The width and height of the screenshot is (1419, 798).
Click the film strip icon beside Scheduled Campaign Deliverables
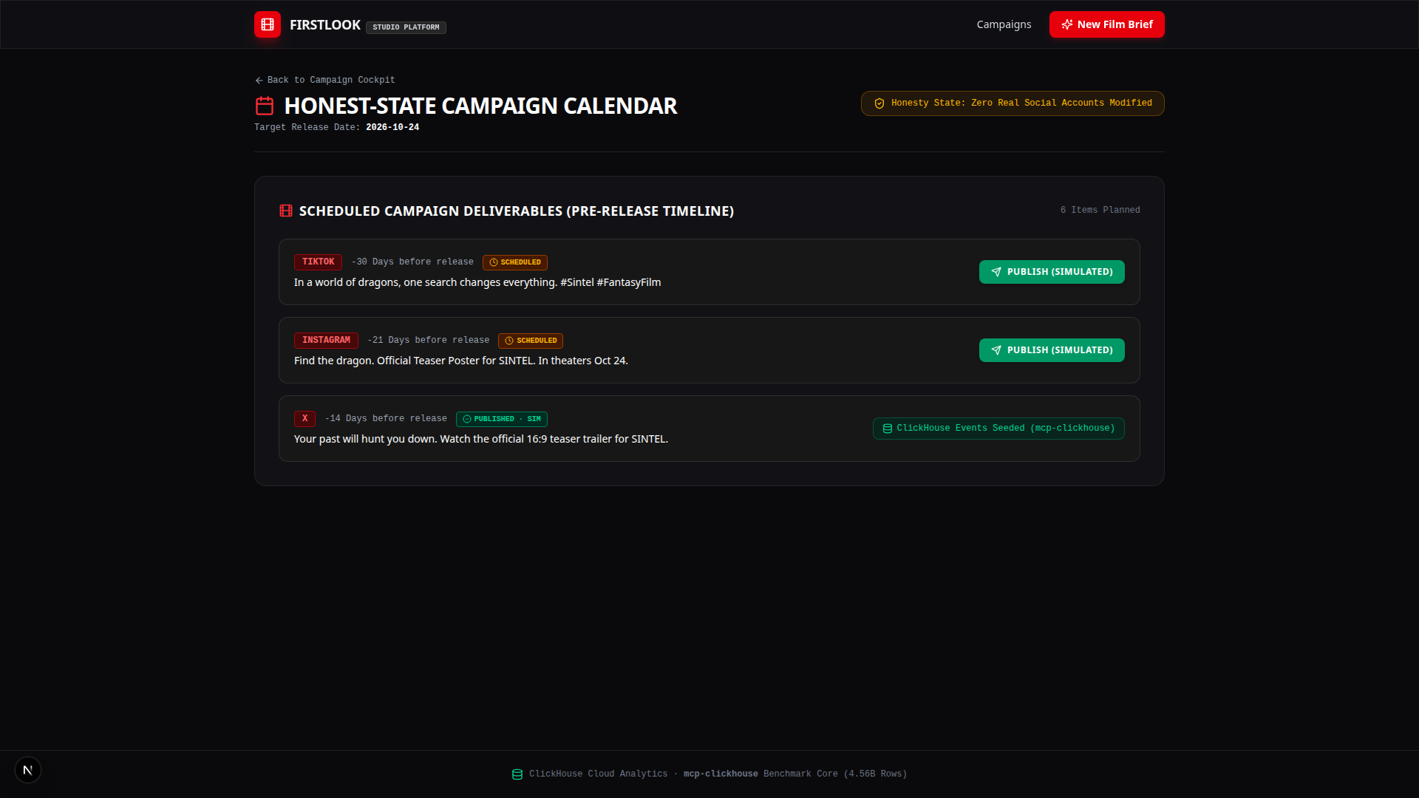click(286, 211)
